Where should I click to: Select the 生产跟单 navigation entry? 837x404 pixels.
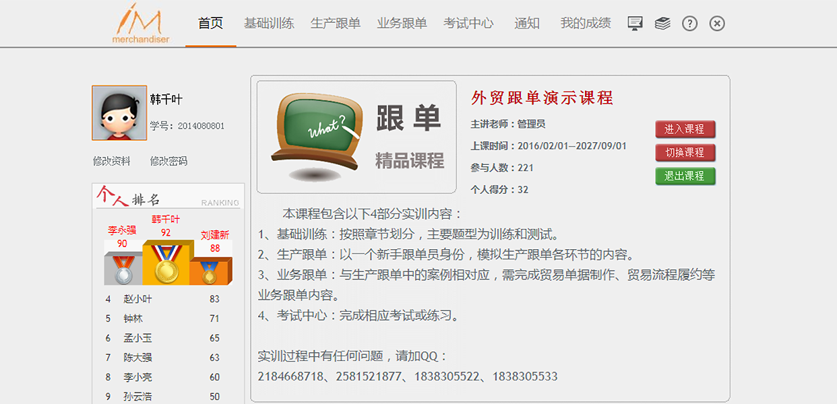[335, 22]
